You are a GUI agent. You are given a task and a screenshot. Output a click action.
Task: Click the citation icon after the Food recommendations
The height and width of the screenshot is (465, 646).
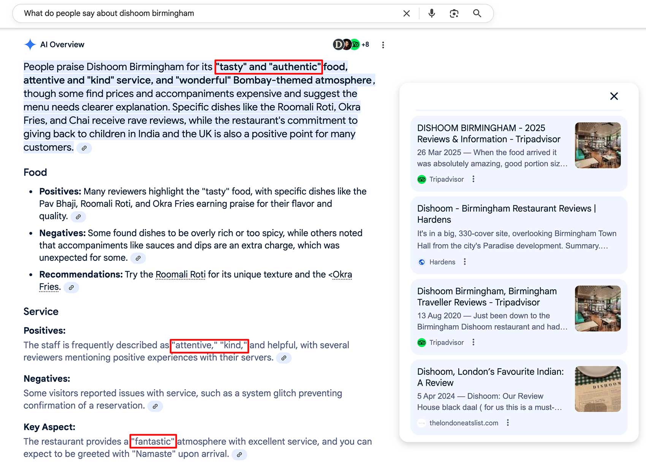[x=71, y=287]
